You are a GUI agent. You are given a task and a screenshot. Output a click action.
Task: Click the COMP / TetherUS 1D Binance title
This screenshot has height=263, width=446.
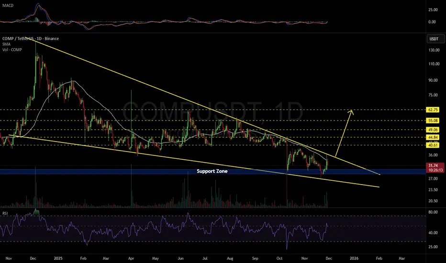(x=31, y=38)
